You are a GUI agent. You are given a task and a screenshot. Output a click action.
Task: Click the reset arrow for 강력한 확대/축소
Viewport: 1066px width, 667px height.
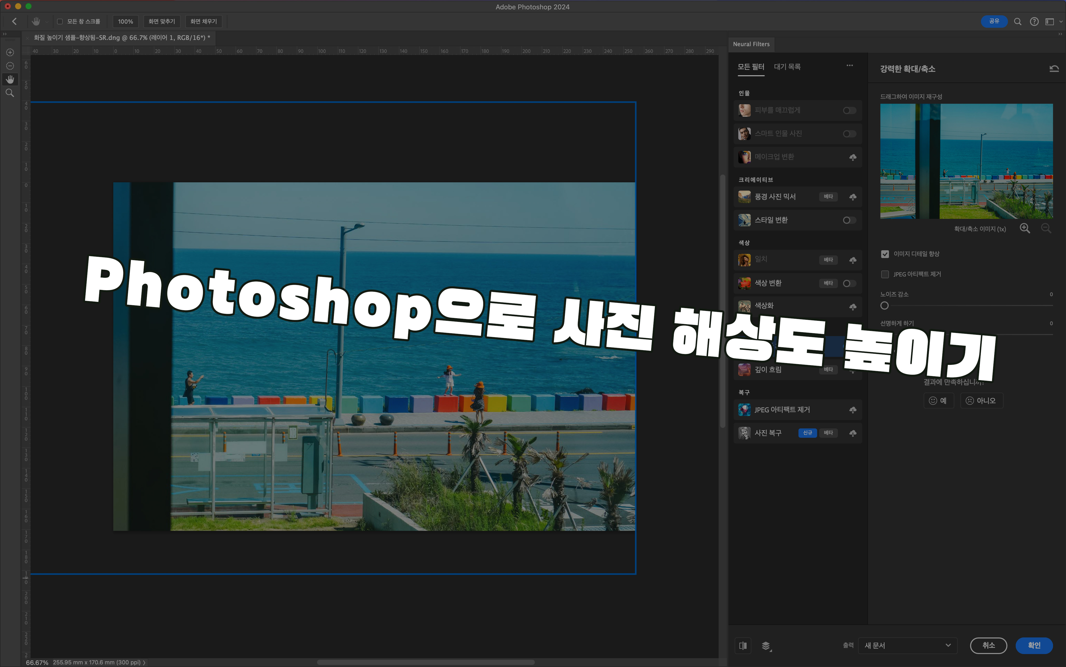pos(1054,68)
